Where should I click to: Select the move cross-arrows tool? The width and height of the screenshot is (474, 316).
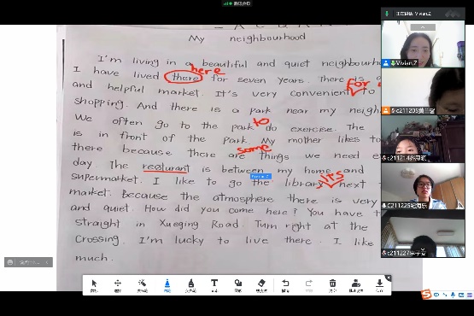(x=118, y=285)
